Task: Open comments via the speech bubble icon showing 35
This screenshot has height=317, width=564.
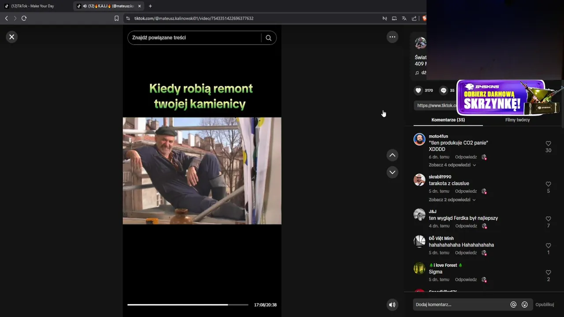Action: (x=443, y=90)
